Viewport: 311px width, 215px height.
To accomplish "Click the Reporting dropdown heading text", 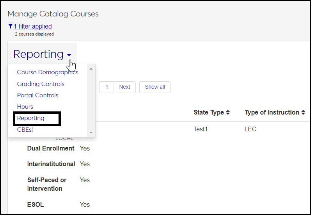I will pos(38,54).
